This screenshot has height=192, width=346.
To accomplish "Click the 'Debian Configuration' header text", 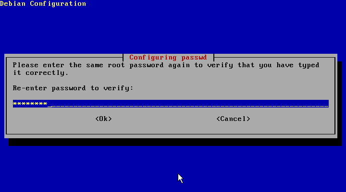I will (x=43, y=3).
